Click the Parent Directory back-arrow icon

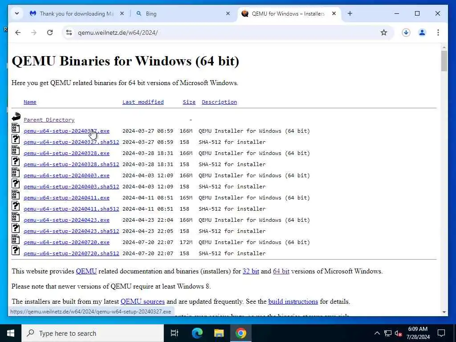[16, 117]
